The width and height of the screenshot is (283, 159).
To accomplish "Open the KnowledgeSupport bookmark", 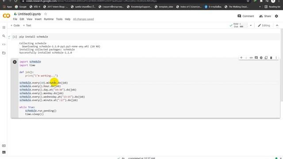I will click(139, 7).
